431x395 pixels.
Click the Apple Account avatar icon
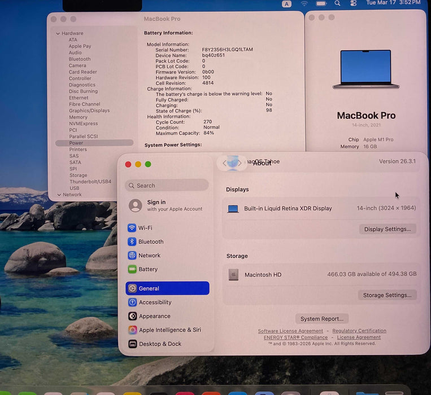136,205
